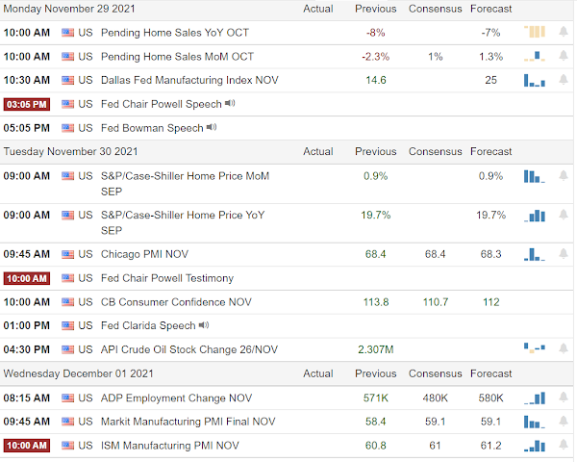The width and height of the screenshot is (577, 462).
Task: Click the speaker icon beside Fed Chair Powell Speech
Action: tap(230, 104)
